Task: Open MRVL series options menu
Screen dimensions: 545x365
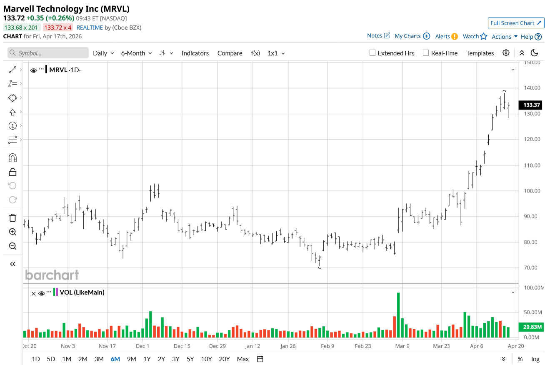Action: pyautogui.click(x=41, y=68)
